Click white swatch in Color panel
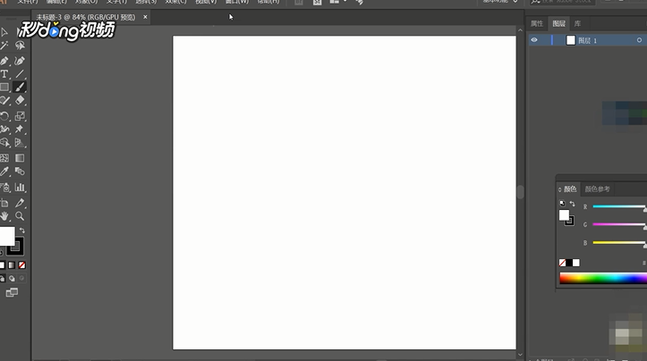 576,263
